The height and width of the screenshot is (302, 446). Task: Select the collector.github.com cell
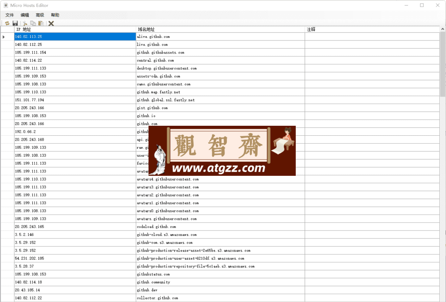pyautogui.click(x=220, y=298)
